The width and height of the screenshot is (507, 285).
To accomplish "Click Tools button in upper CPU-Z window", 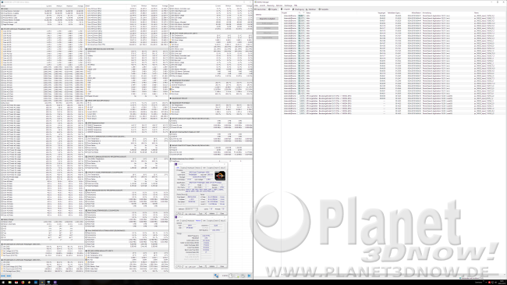I will 201,213.
